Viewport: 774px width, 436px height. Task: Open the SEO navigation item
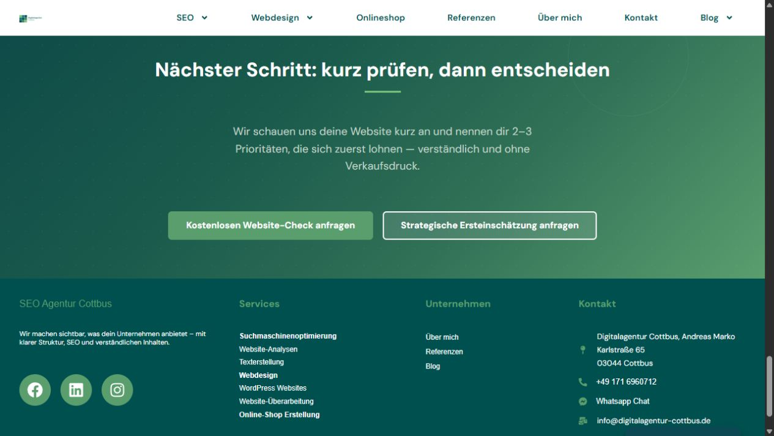point(185,18)
